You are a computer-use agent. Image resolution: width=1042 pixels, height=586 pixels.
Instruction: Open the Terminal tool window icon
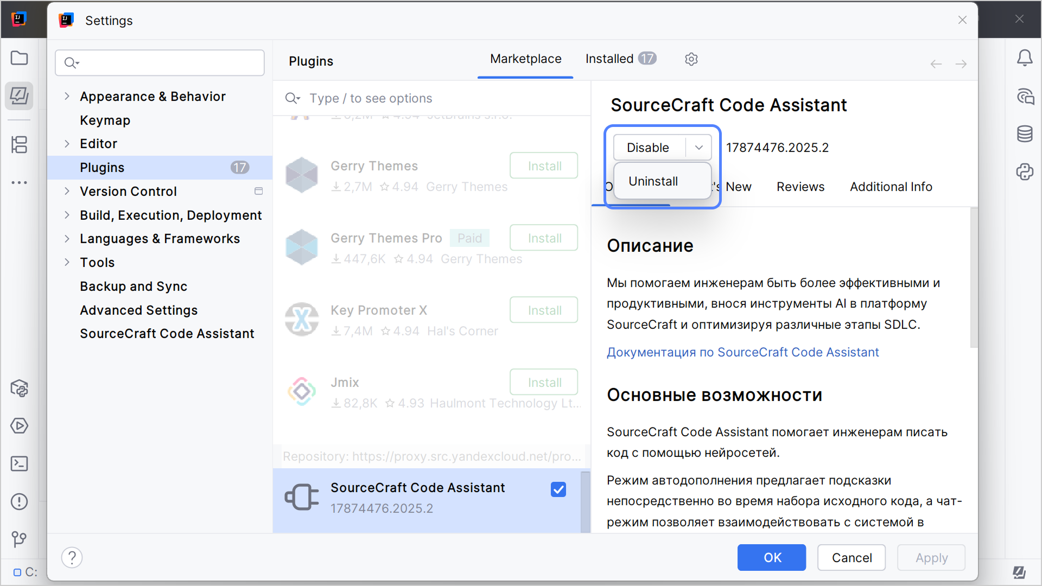[x=20, y=464]
